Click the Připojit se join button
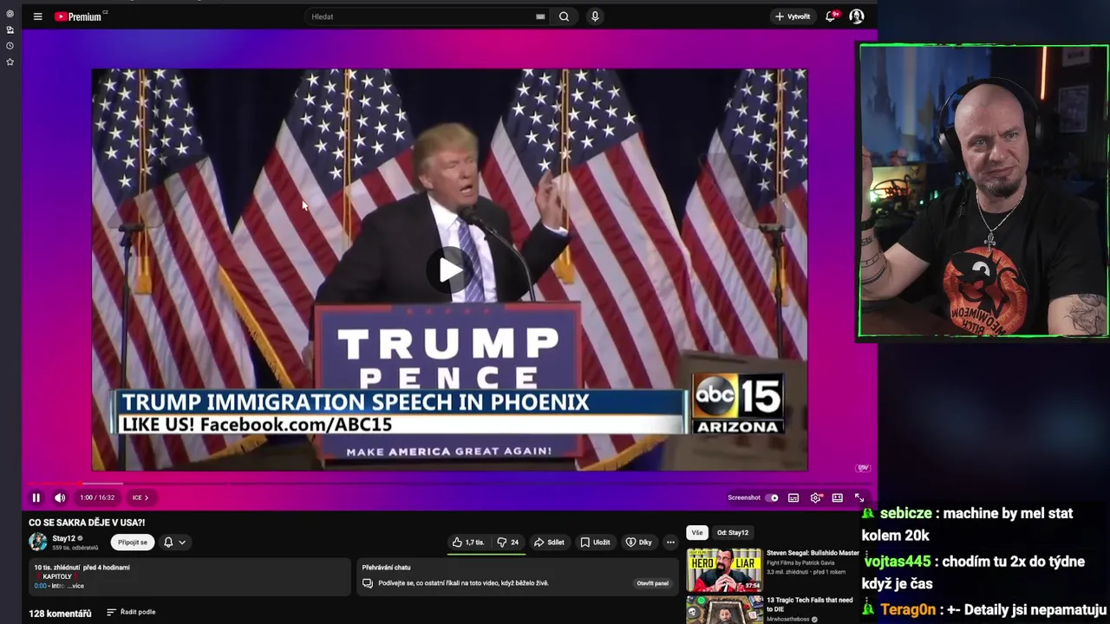 tap(133, 543)
